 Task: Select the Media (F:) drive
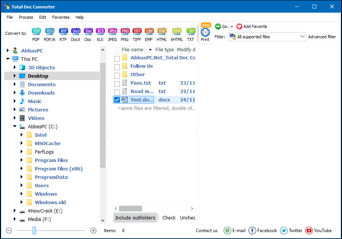39,219
